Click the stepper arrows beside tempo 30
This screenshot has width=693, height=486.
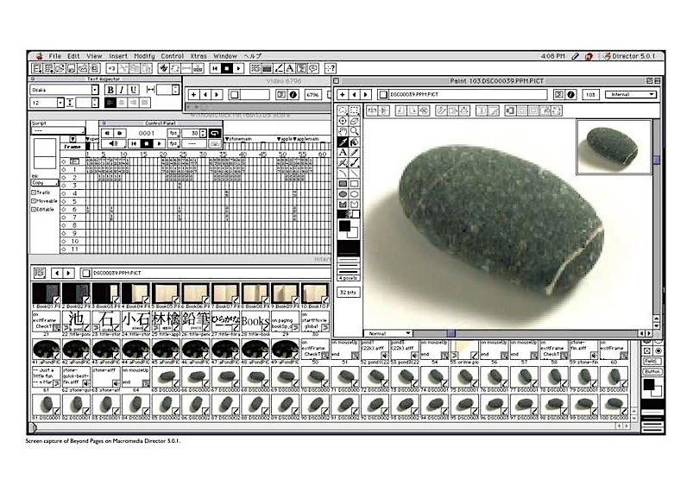[203, 133]
